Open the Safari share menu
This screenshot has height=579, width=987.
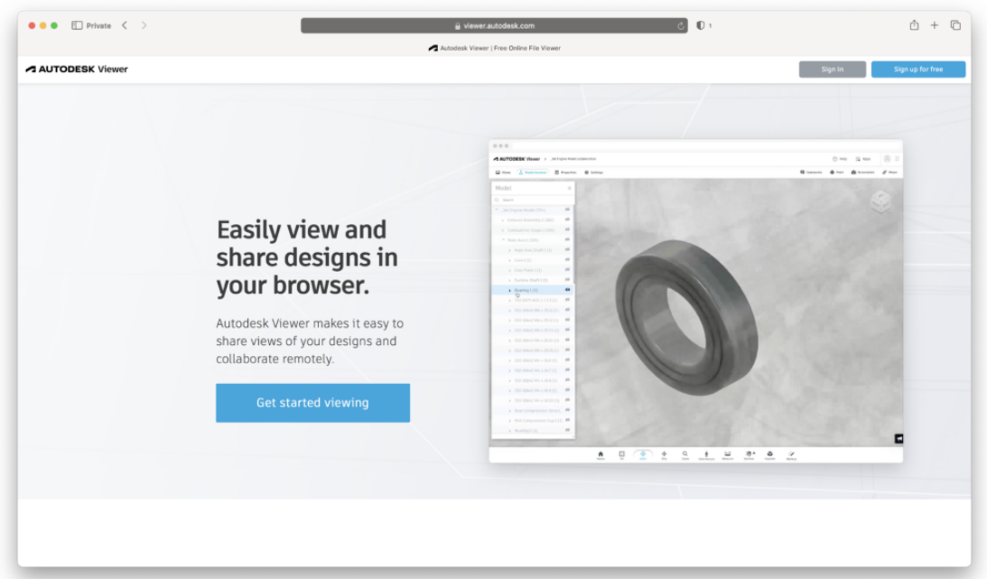coord(914,25)
